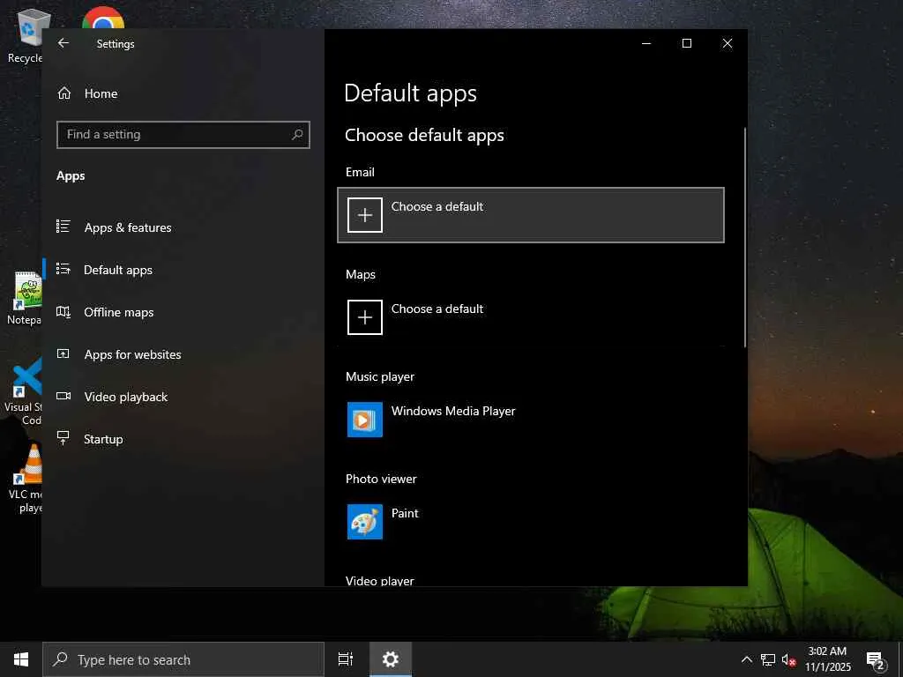Open Startup apps settings

pos(183,439)
